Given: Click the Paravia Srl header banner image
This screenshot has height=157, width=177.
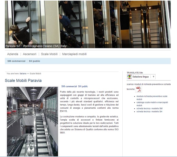Looking at the screenshot, I should click(88, 24).
